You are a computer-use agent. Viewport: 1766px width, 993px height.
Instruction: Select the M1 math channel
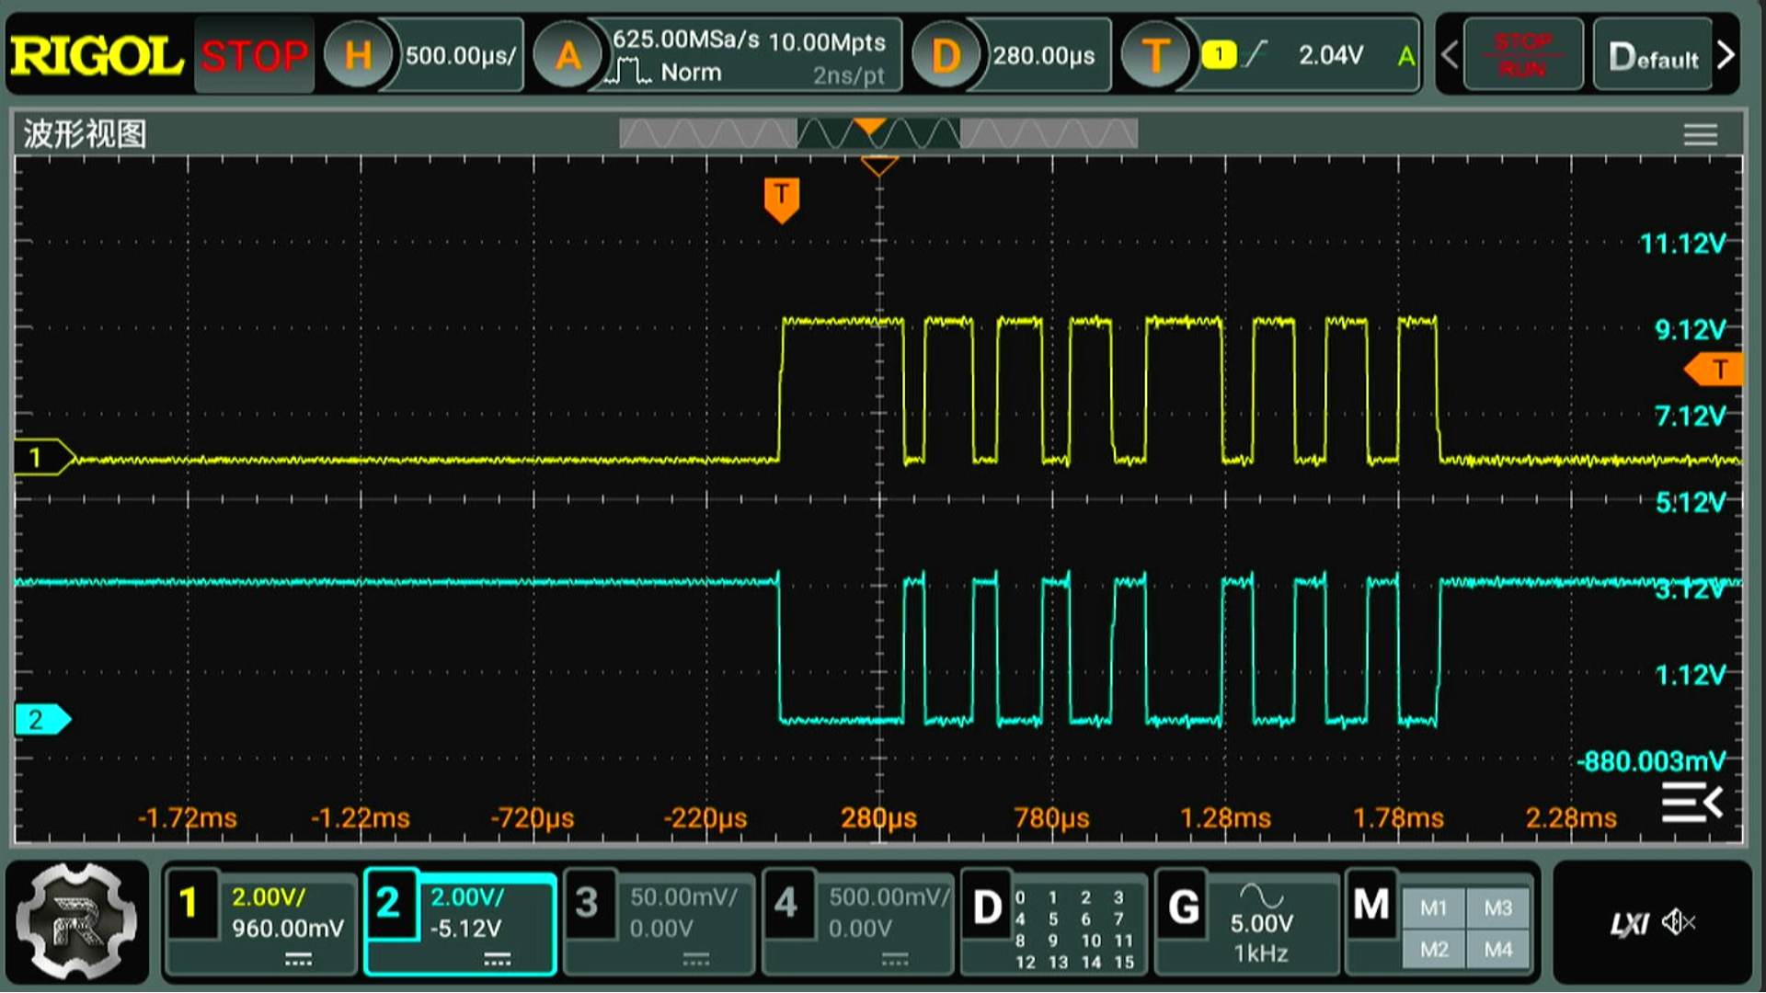point(1433,908)
